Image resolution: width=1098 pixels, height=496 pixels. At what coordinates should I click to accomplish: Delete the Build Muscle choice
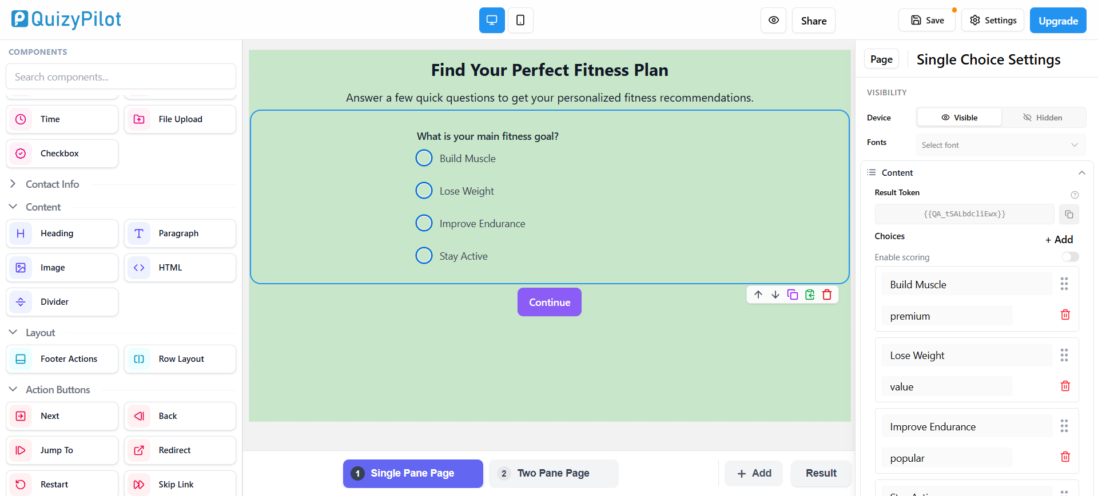(1065, 314)
